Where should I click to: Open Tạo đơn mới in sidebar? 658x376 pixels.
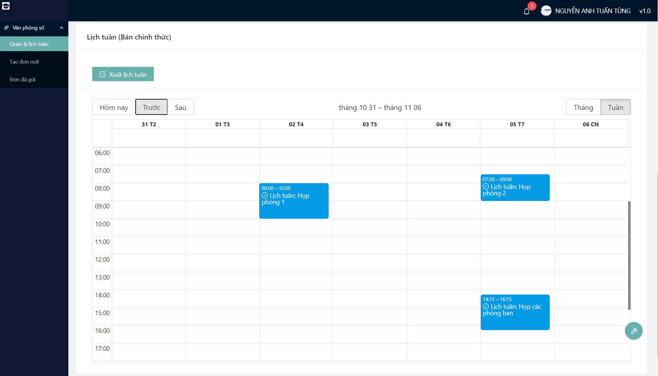[x=24, y=62]
